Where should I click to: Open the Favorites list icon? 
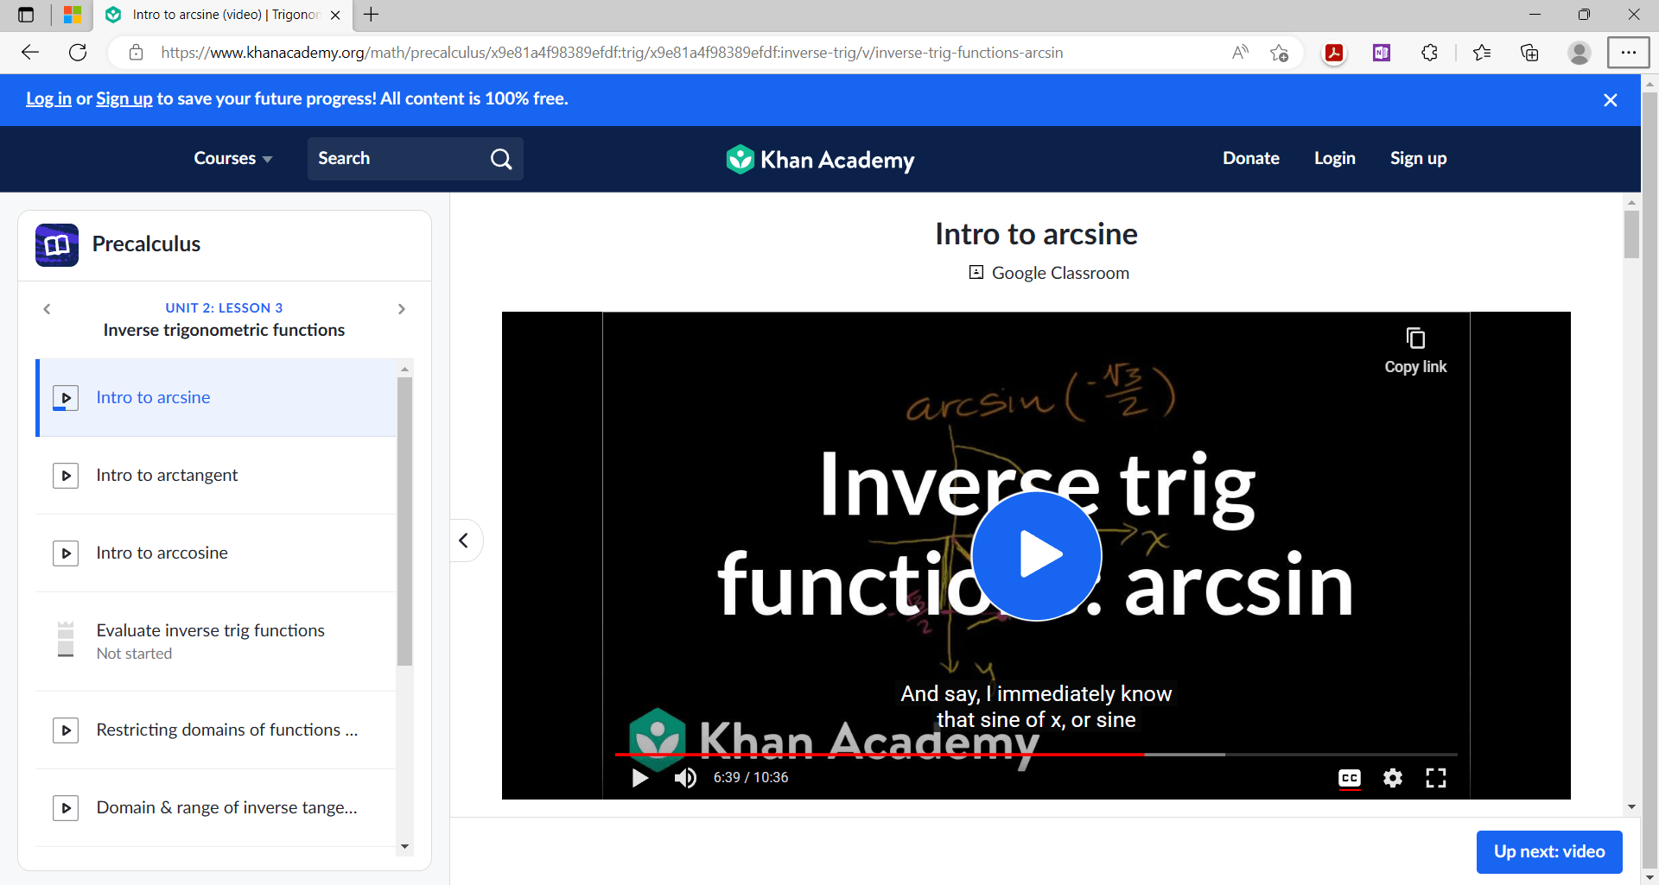[1482, 53]
